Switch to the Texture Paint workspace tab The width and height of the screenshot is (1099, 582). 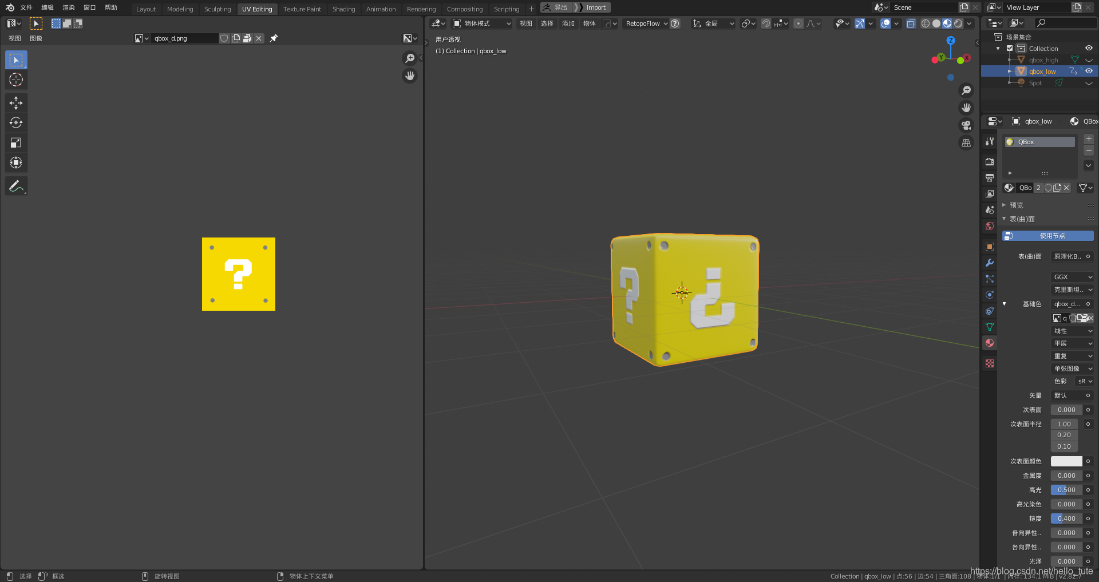pyautogui.click(x=302, y=9)
